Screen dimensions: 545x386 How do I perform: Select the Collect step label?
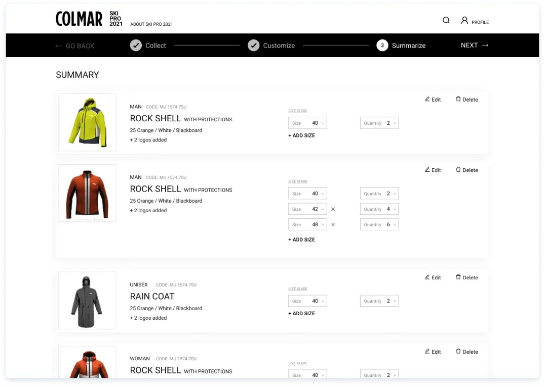coord(155,45)
